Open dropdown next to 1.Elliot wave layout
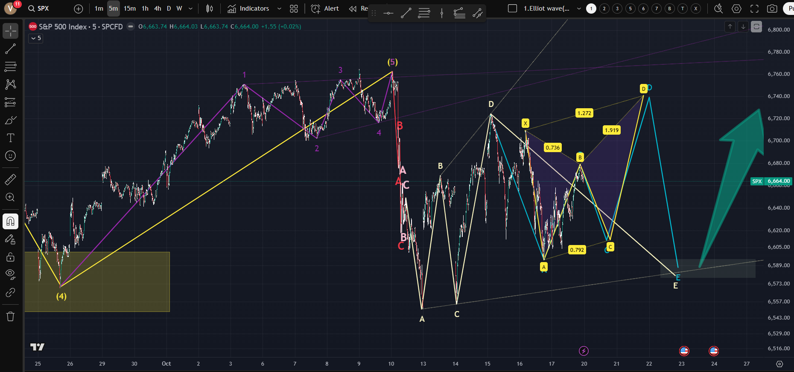 [x=579, y=9]
